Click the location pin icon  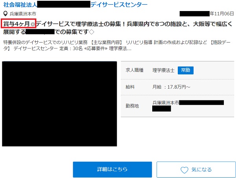tap(5, 14)
